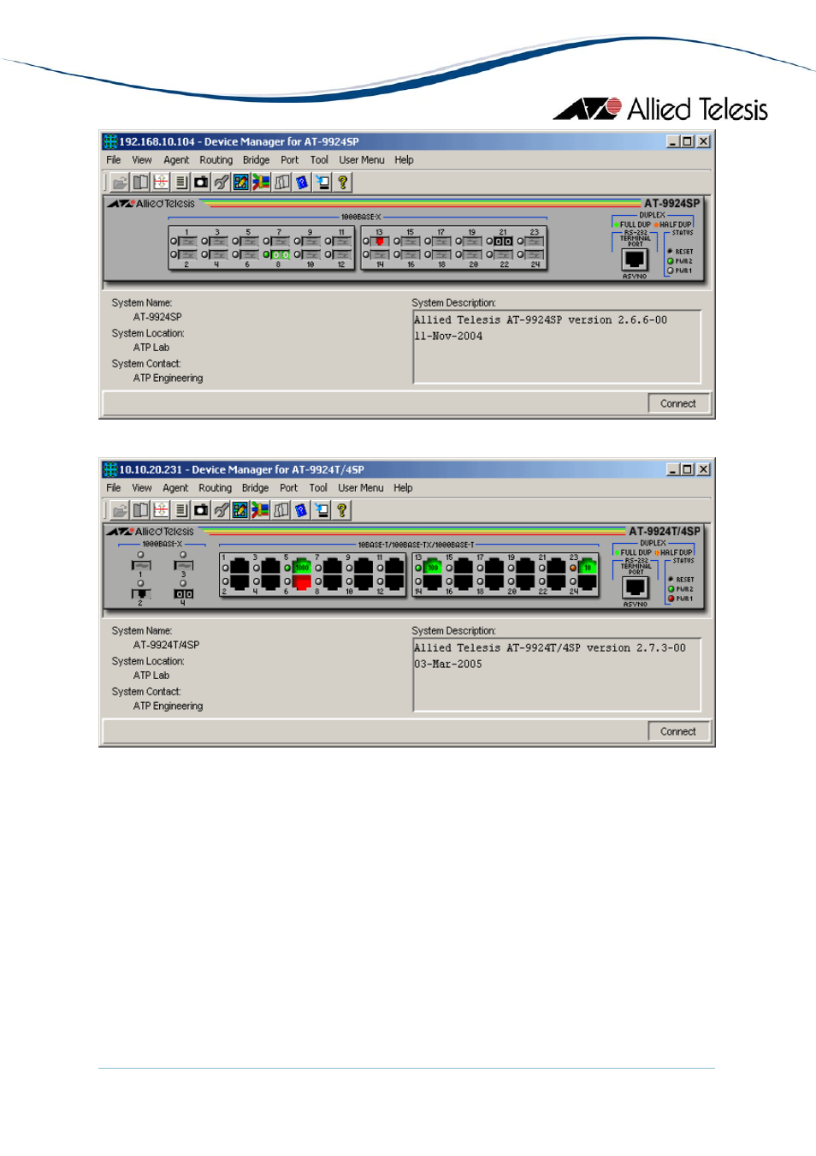Click System Description box of AT-9924SP window
The image size is (816, 1156).
(557, 347)
